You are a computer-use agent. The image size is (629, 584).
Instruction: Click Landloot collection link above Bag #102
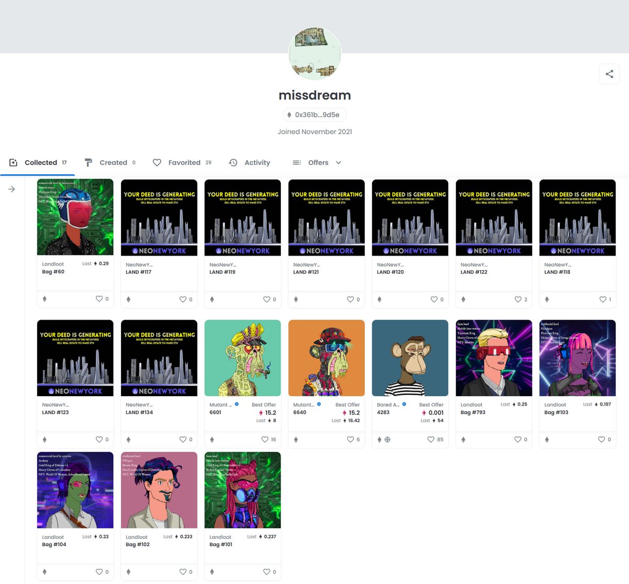(137, 537)
